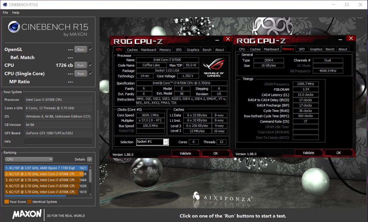Open Memory tab in left CPU-Z window
Screen dimensions: 368x222
point(165,50)
